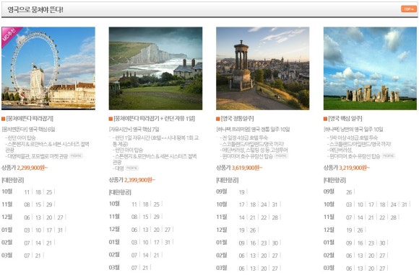Select 10월 24 in 영국 정통 일주 10일
Viewport: 419px width, 275px height.
[264, 204]
